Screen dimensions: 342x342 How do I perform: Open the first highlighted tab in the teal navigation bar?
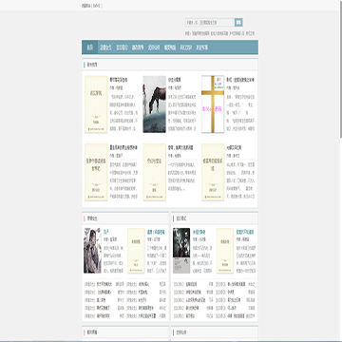point(90,47)
